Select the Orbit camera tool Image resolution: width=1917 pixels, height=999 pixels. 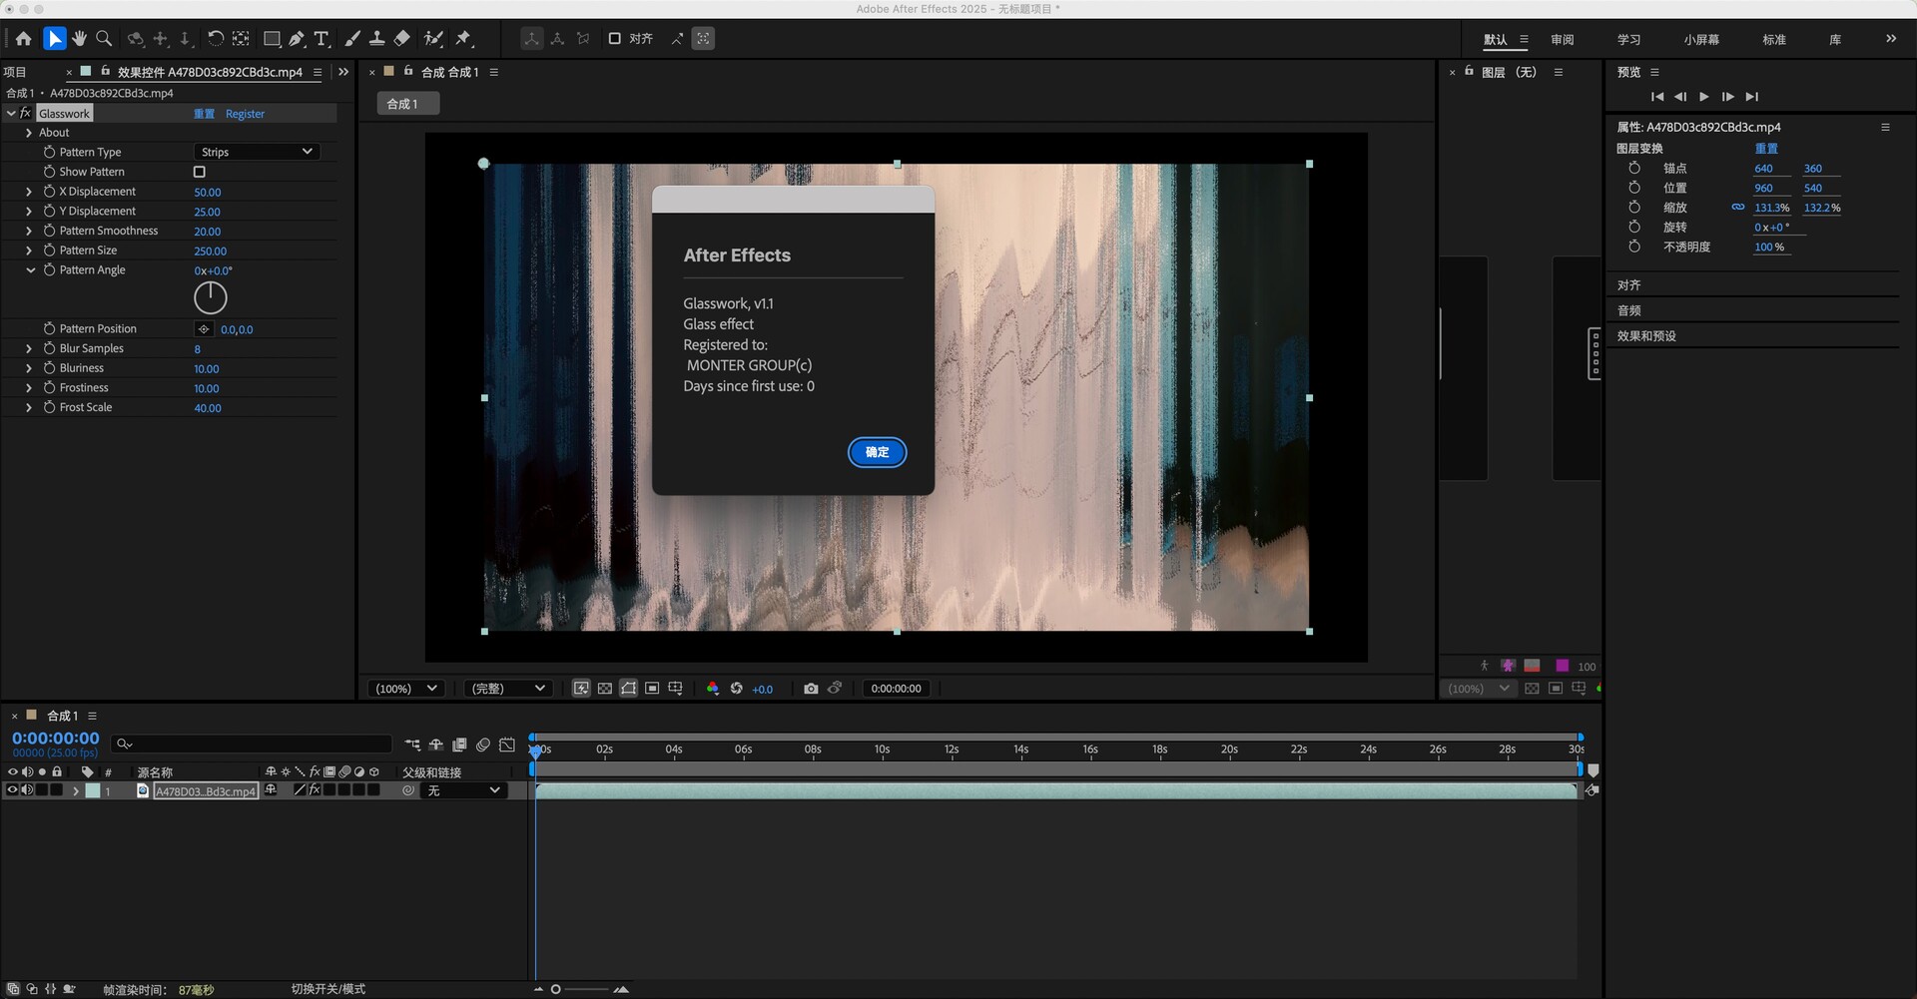pyautogui.click(x=136, y=39)
